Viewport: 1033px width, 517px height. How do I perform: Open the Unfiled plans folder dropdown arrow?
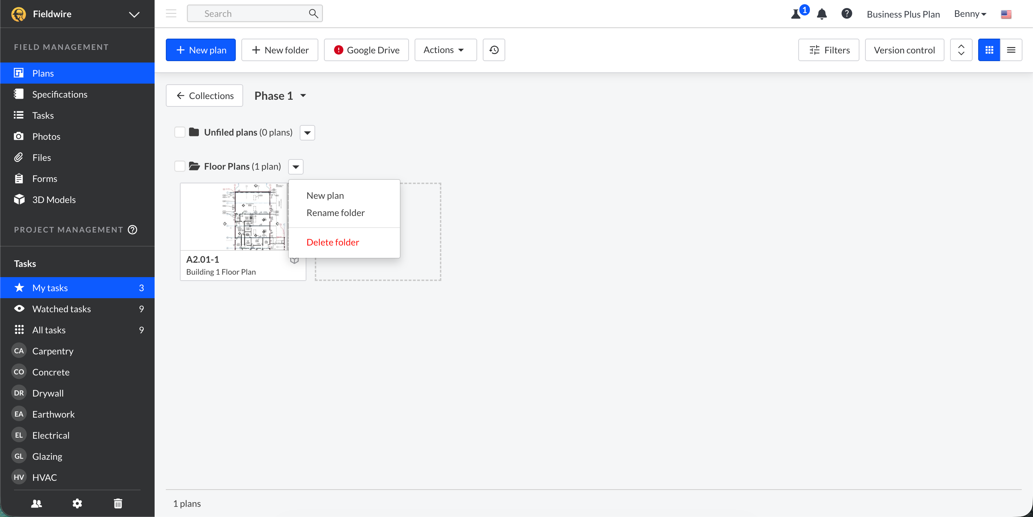coord(307,133)
